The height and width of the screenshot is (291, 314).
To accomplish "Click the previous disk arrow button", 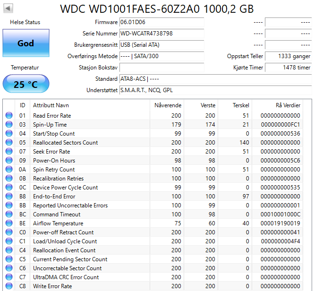I will tap(8, 9).
